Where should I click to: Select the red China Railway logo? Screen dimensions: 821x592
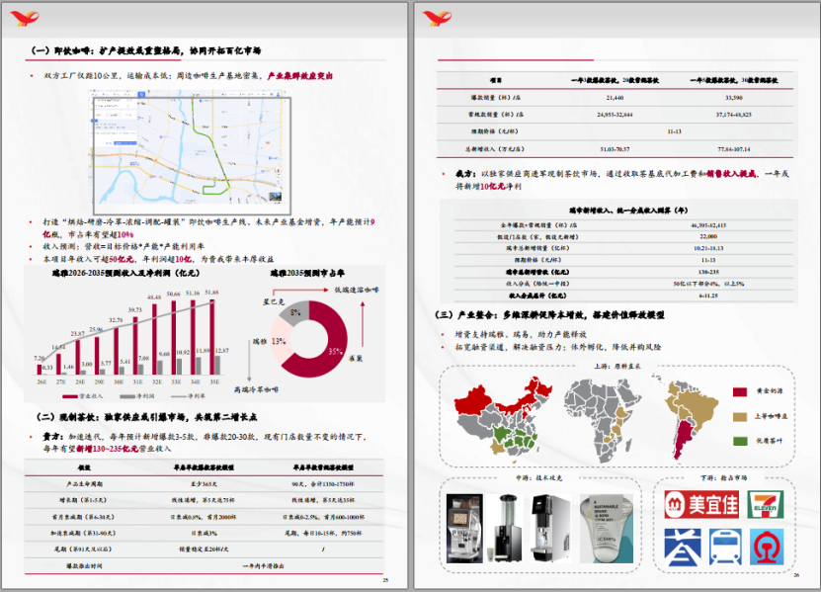click(767, 547)
